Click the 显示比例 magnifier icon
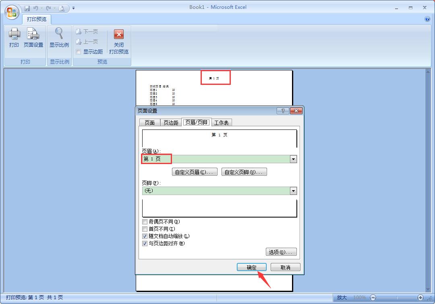This screenshot has width=435, height=304. pyautogui.click(x=59, y=33)
